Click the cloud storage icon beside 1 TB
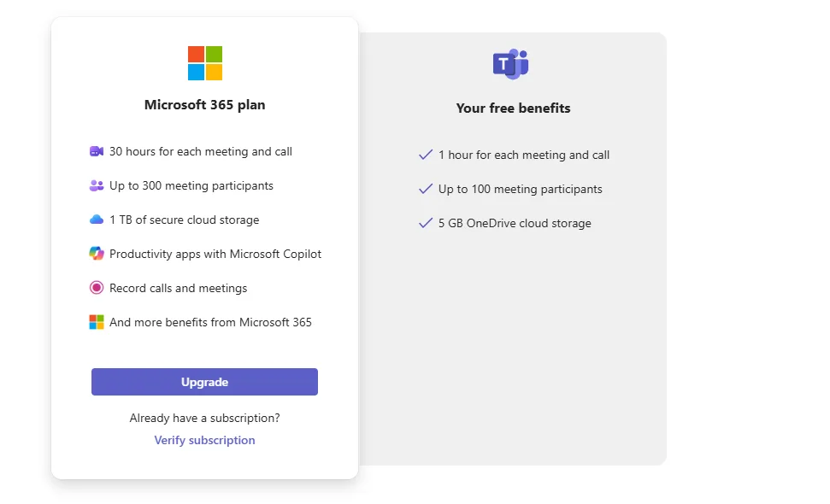This screenshot has height=504, width=830. pyautogui.click(x=97, y=219)
